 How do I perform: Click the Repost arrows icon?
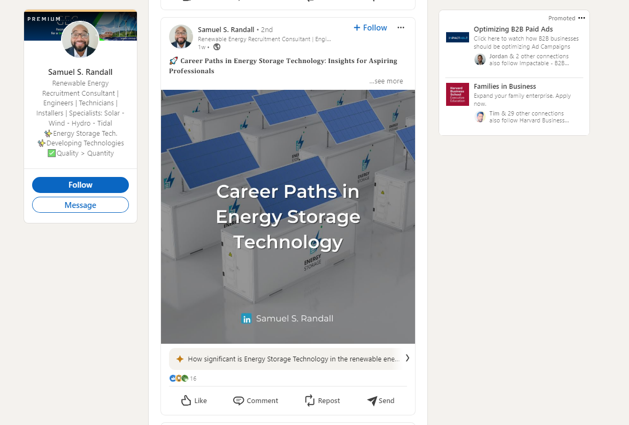310,400
